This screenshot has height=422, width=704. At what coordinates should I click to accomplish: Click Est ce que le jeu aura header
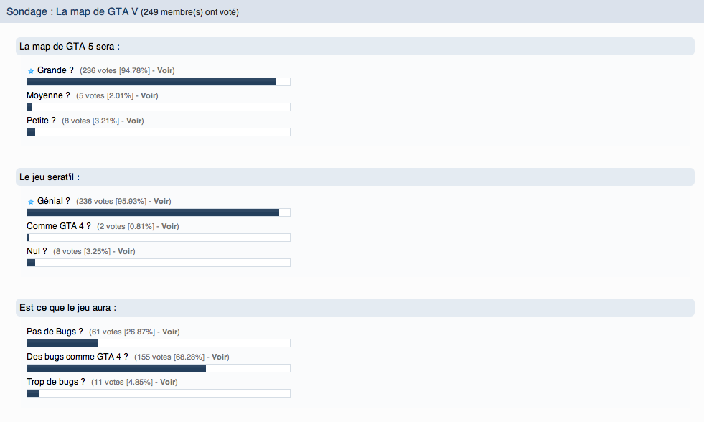(68, 308)
